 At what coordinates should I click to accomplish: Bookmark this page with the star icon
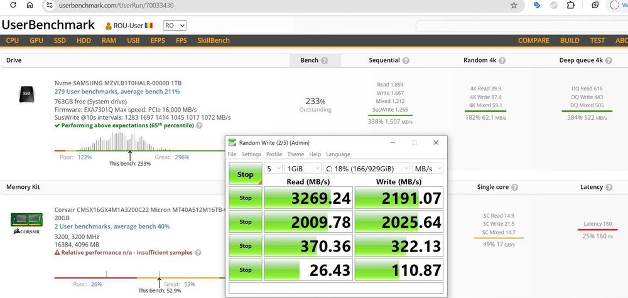tap(514, 5)
